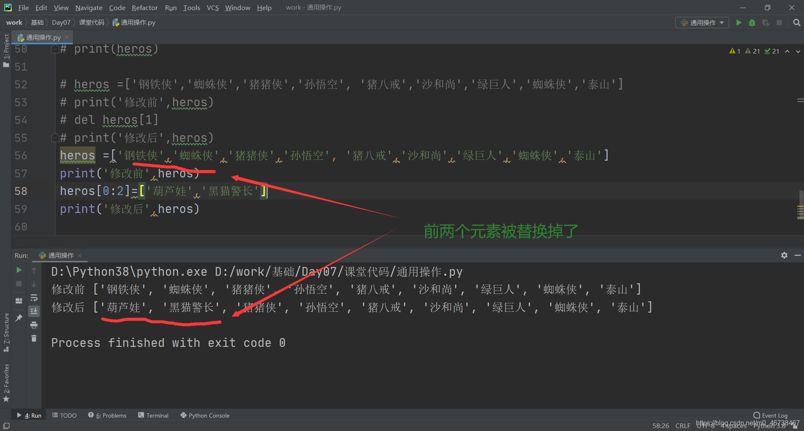Click the 通用操作.py breadcrumb
Viewport: 804px width, 431px height.
(134, 23)
